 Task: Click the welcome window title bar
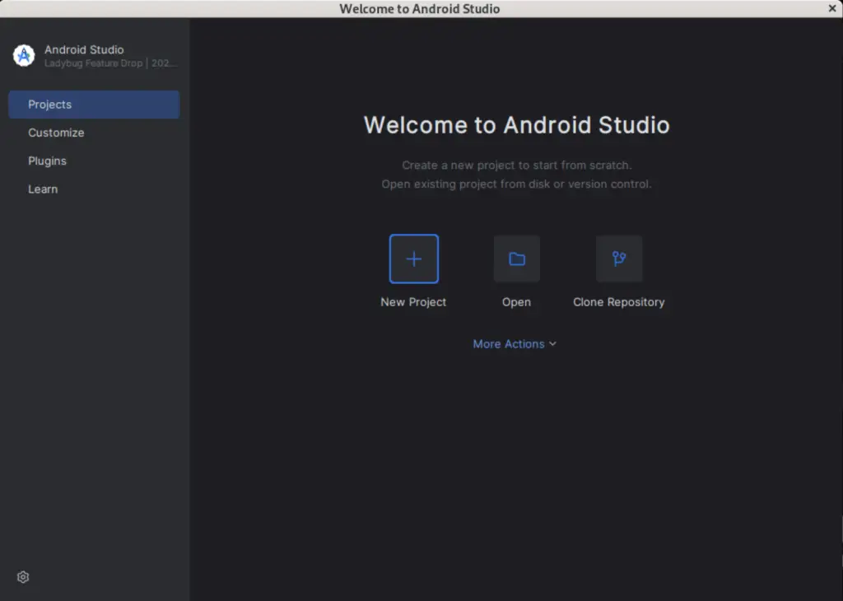point(420,8)
